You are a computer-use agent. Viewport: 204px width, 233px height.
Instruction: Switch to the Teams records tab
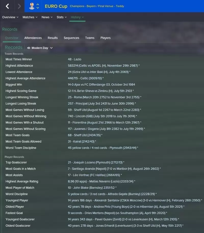(90, 38)
